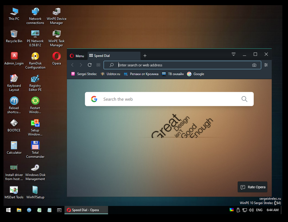The height and width of the screenshot is (222, 288).
Task: Launch Registry Editor PE shortcut
Action: click(35, 83)
